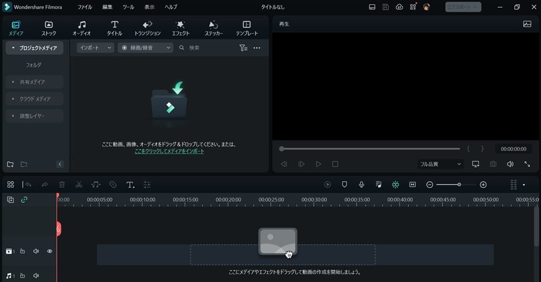The image size is (541, 282).
Task: Click the timeline tag icon
Action: point(113,185)
